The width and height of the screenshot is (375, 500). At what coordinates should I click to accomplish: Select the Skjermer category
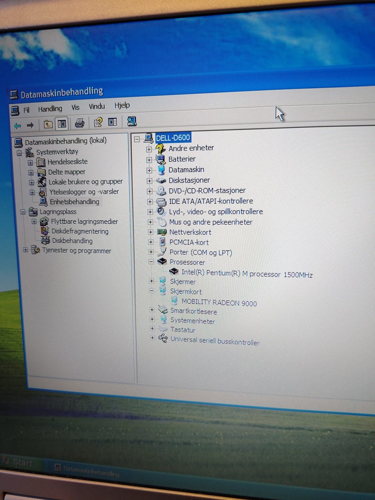point(183,282)
